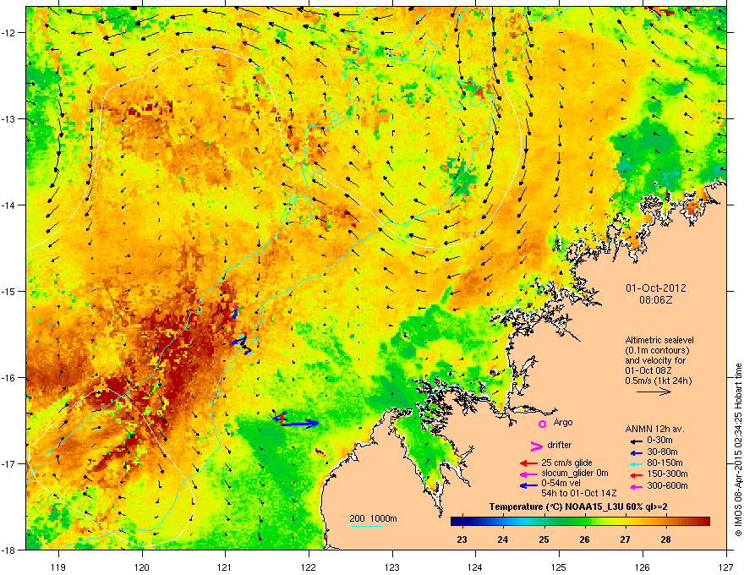Click the magenta arrow beside slocum_glider 0m
Viewport: 744px width, 575px height.
tap(529, 474)
